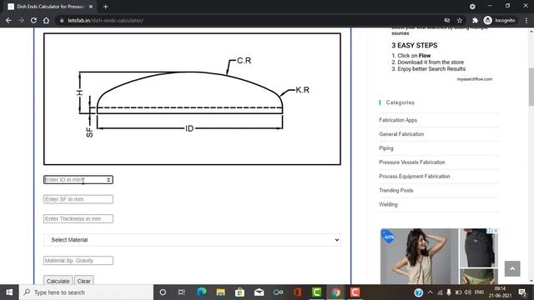Open File Explorer from the taskbar
The height and width of the screenshot is (300, 534).
[220, 292]
